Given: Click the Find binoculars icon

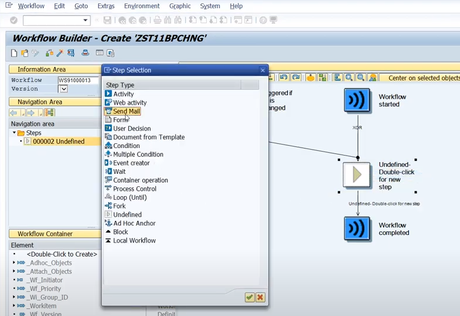Looking at the screenshot, I should (168, 20).
